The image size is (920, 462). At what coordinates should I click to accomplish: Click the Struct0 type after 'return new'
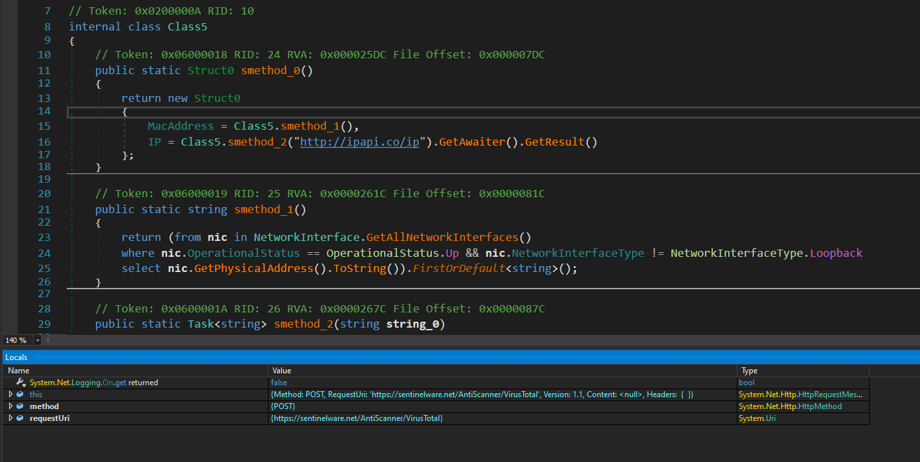[x=217, y=98]
